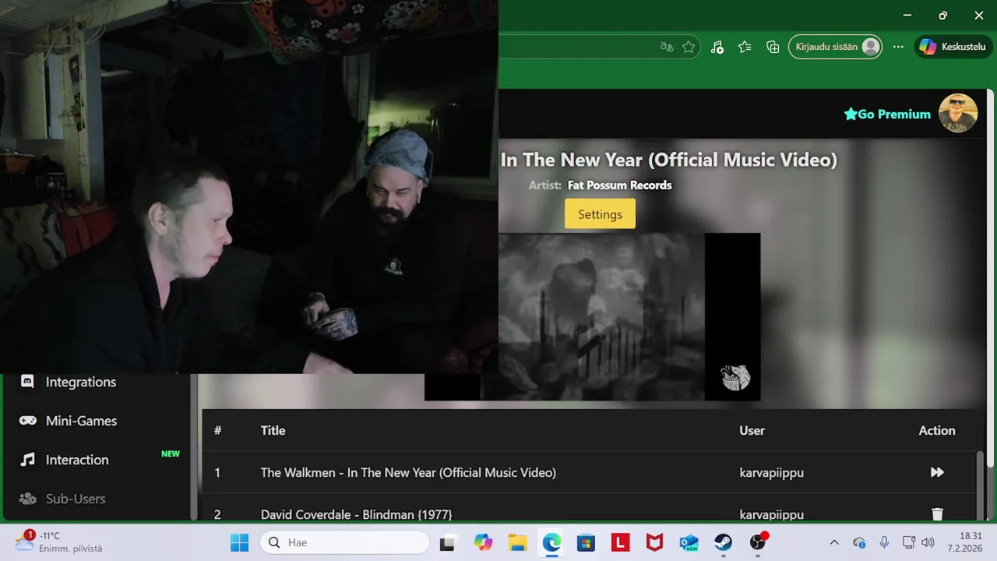Open Microsoft Store from the taskbar
This screenshot has height=561, width=997.
[586, 542]
